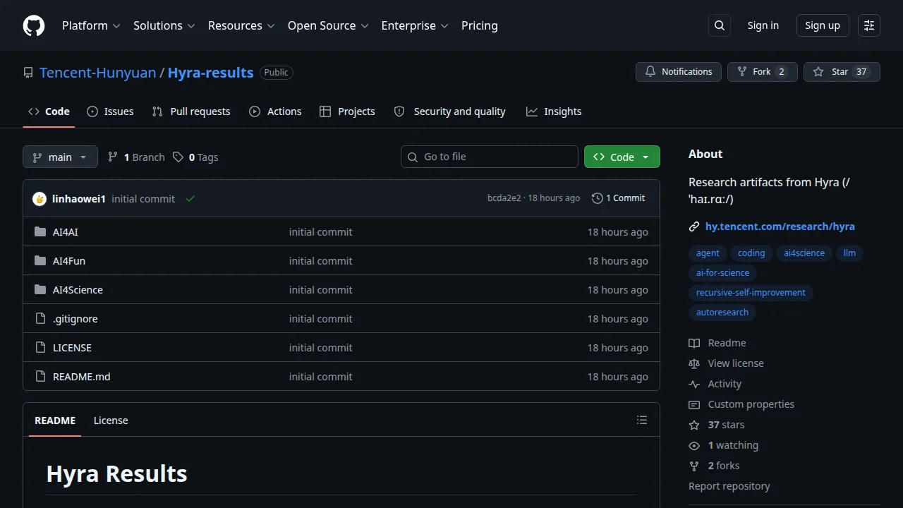Viewport: 903px width, 508px height.
Task: Open the hy.tencent.com/research/hyra link
Action: 780,226
